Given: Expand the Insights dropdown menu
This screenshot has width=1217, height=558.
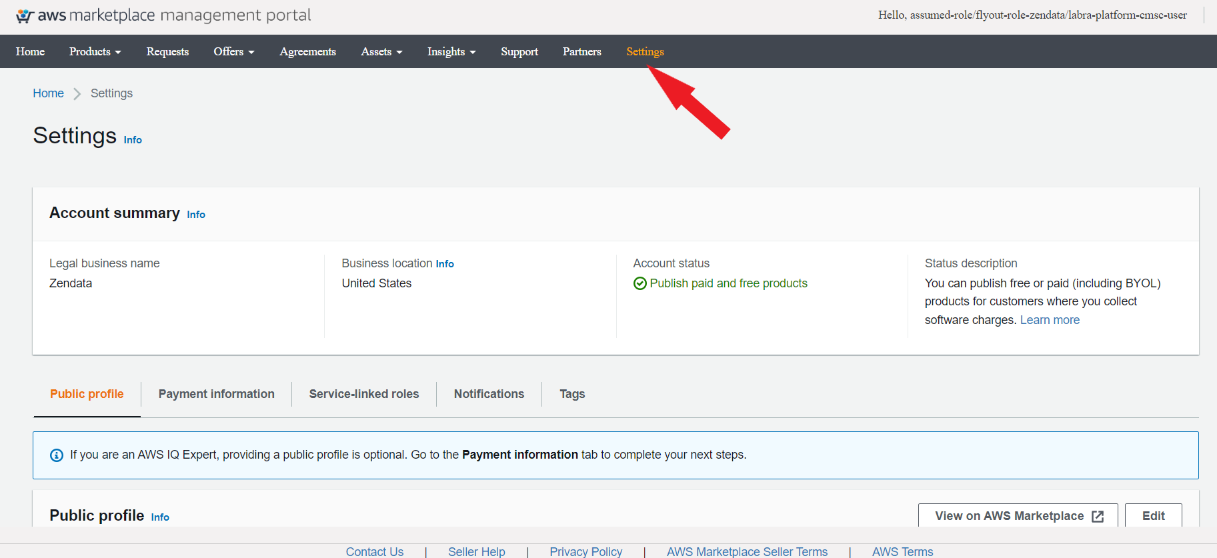Looking at the screenshot, I should click(451, 51).
